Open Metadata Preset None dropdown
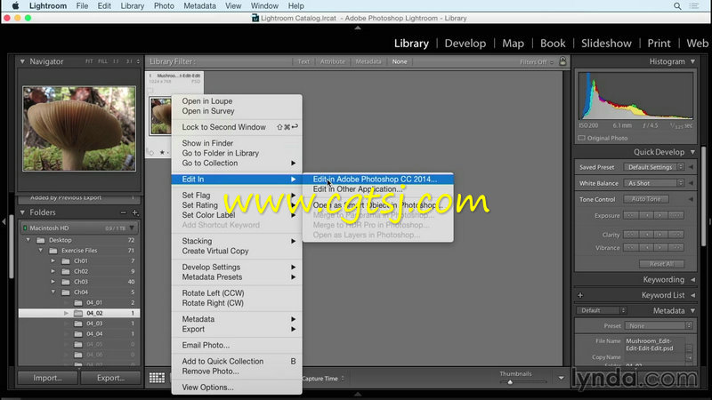Viewport: 712px width, 400px height. [659, 325]
